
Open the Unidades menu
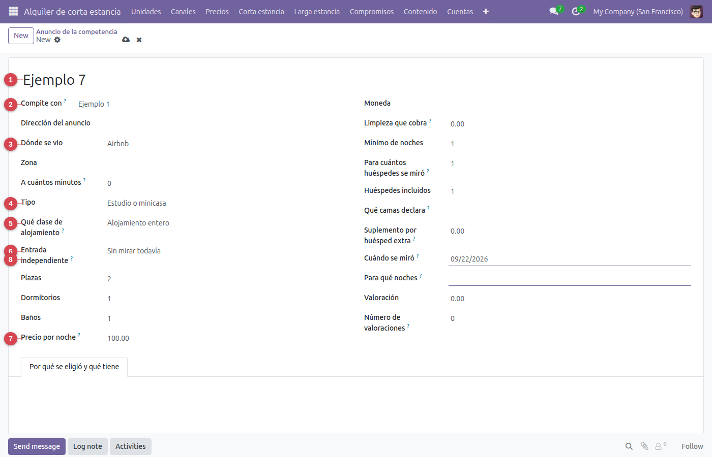[x=146, y=11]
